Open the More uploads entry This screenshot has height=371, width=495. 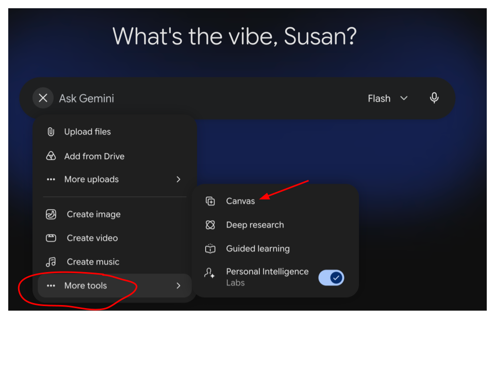tap(114, 179)
